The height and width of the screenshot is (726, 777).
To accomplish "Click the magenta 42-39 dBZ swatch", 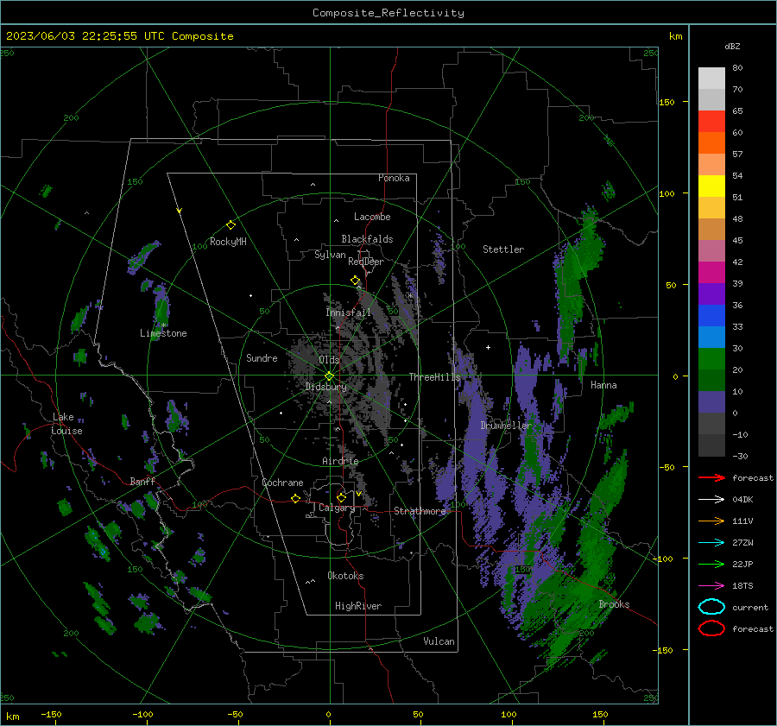I will tap(711, 272).
